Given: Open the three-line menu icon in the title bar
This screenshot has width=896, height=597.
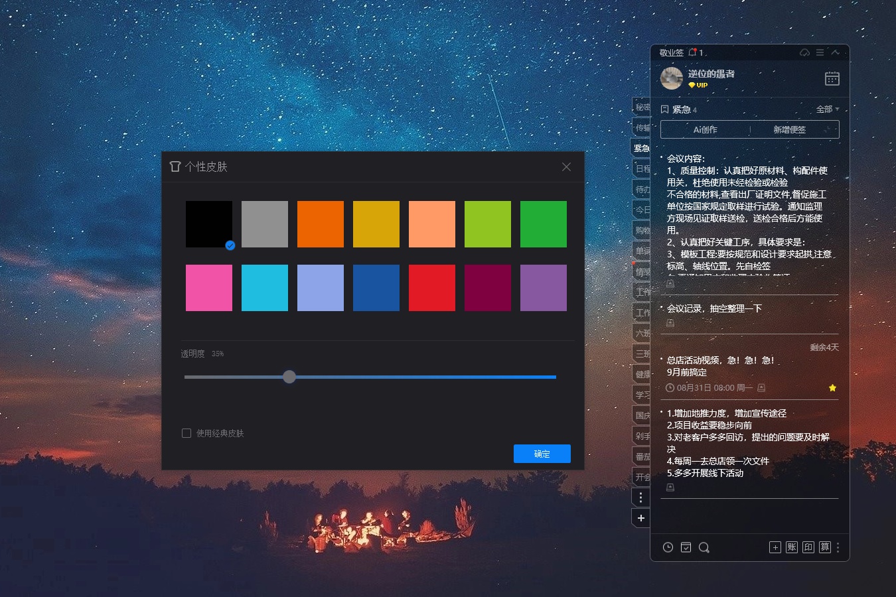Looking at the screenshot, I should click(x=820, y=52).
